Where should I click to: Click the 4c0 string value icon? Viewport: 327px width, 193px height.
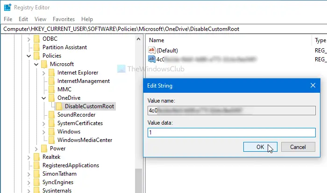click(152, 59)
